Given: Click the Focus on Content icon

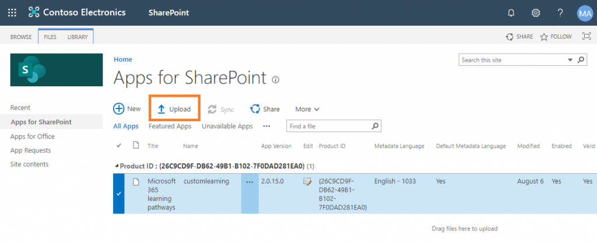Looking at the screenshot, I should pos(587,36).
